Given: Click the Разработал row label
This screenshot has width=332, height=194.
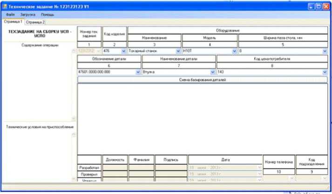Looking at the screenshot, I should [x=89, y=168].
